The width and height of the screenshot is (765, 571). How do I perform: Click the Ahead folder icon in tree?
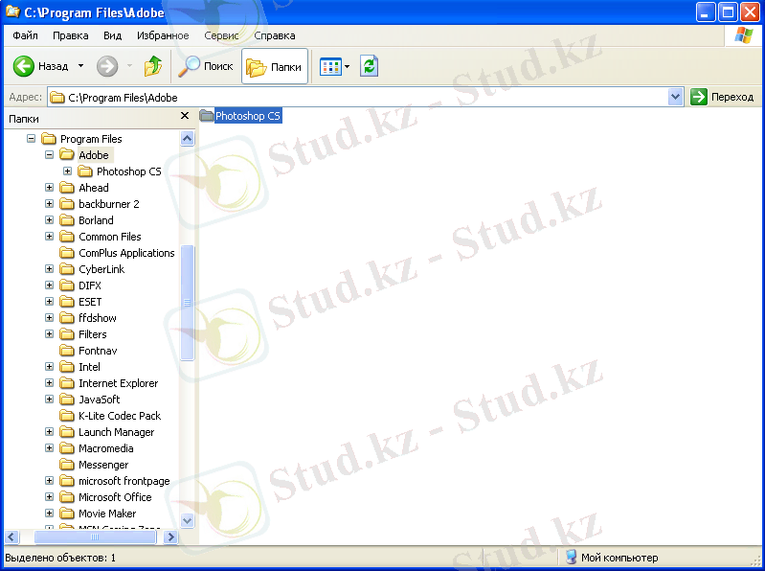pos(67,188)
